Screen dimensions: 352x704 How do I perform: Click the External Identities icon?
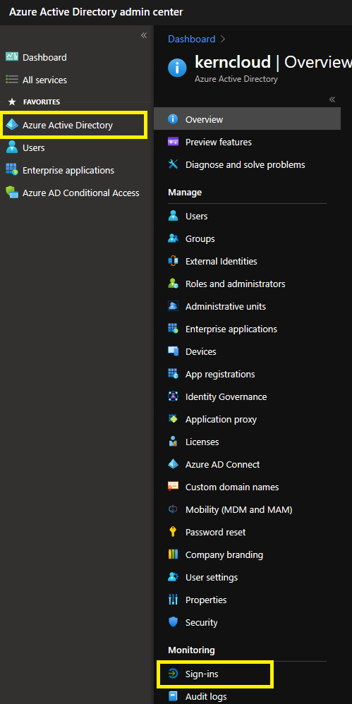pyautogui.click(x=173, y=261)
